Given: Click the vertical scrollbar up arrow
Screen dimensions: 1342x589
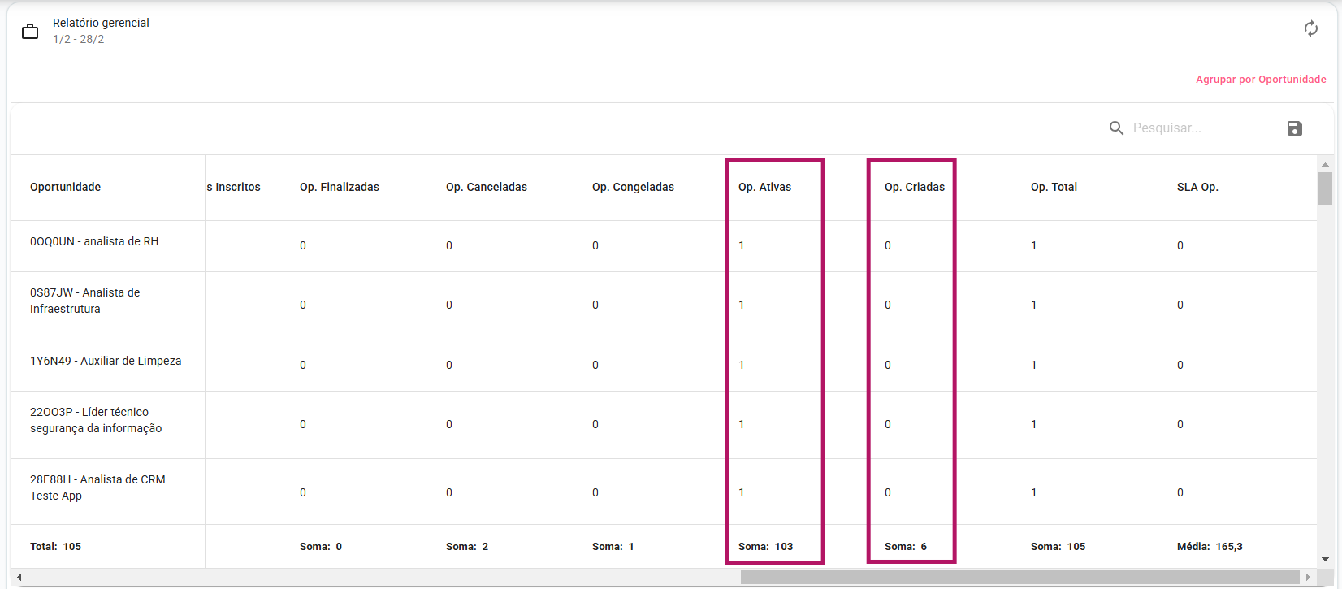Looking at the screenshot, I should tap(1325, 164).
